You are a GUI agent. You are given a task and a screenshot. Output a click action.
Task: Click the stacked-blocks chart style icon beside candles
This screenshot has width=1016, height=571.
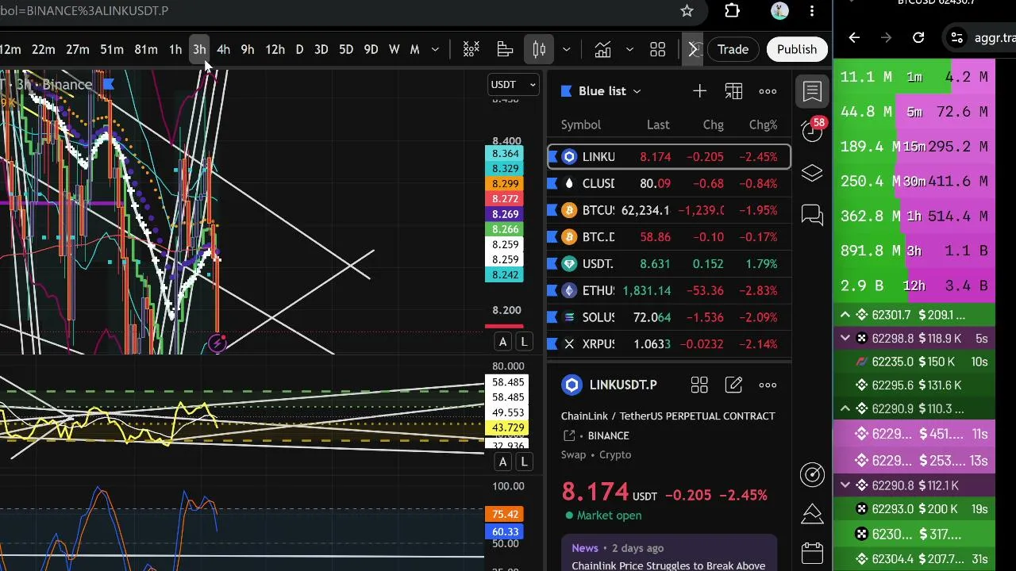coord(505,49)
